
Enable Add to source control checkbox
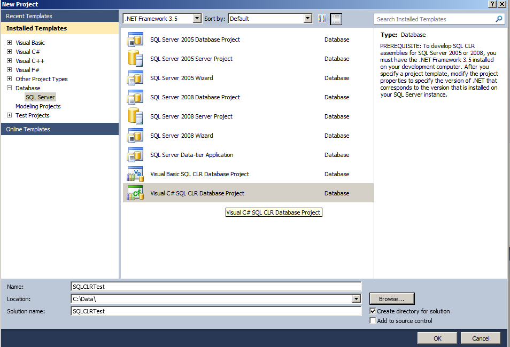click(x=373, y=321)
